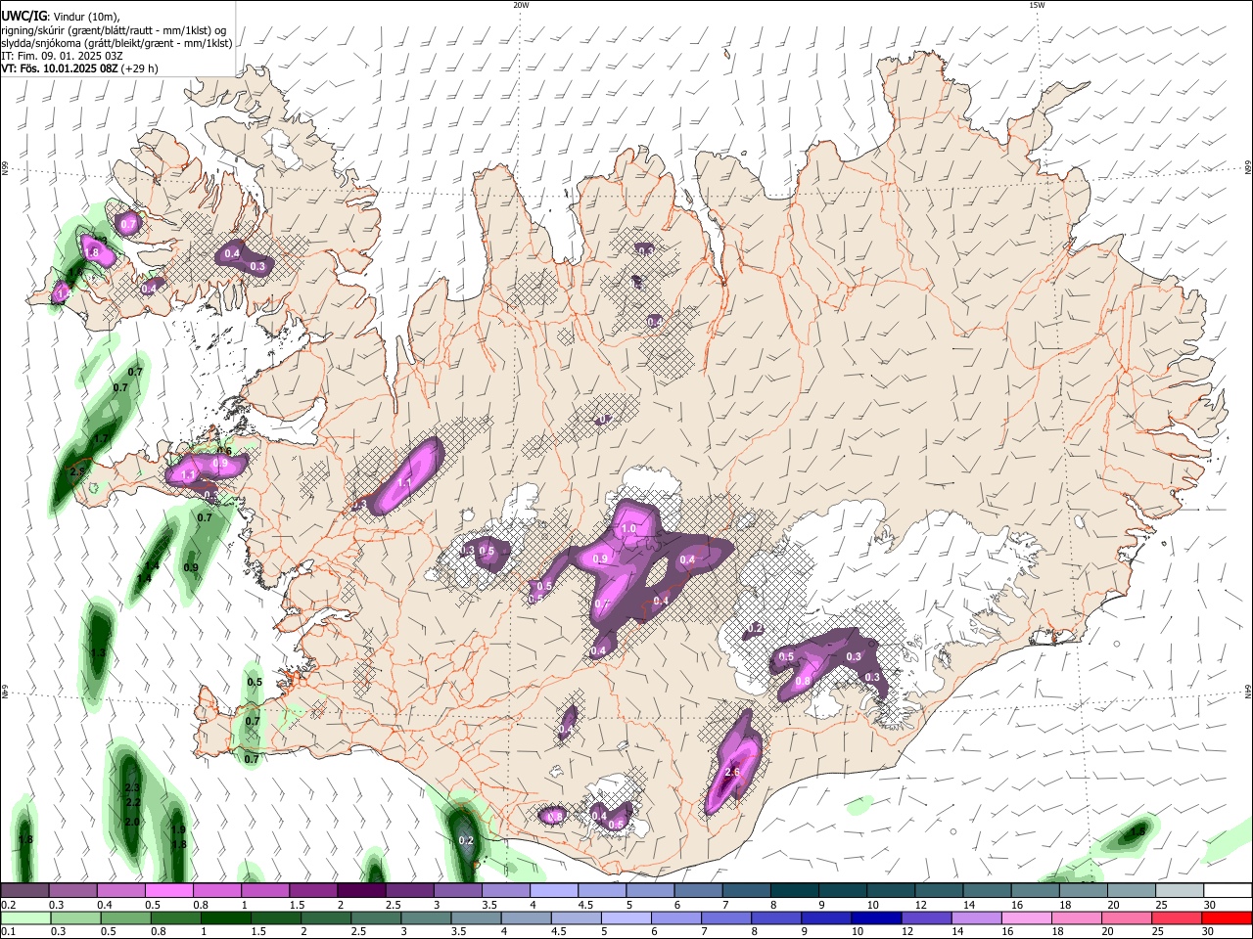Click the 1.9 rain value on the map

[x=178, y=829]
